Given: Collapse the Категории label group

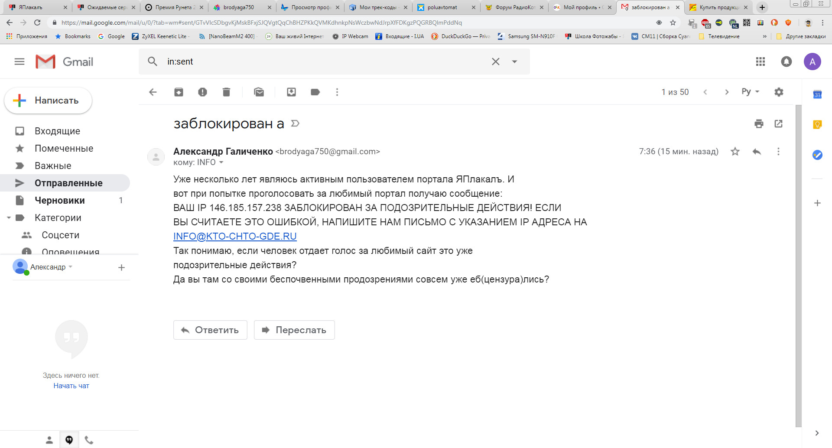Looking at the screenshot, I should pos(9,218).
